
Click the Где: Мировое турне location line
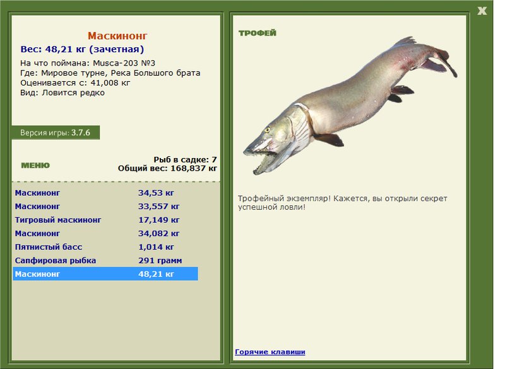110,73
